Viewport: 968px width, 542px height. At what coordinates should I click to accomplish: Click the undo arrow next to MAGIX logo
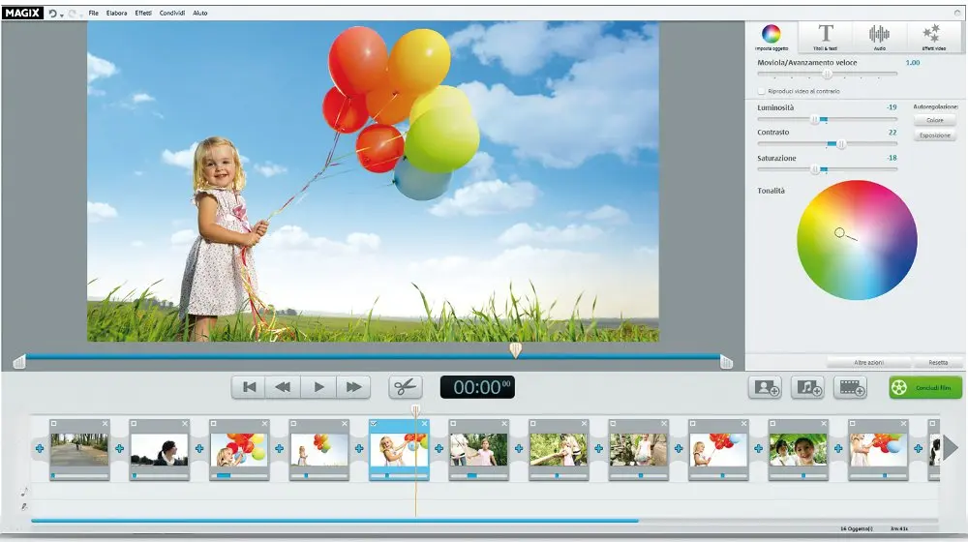tap(52, 13)
